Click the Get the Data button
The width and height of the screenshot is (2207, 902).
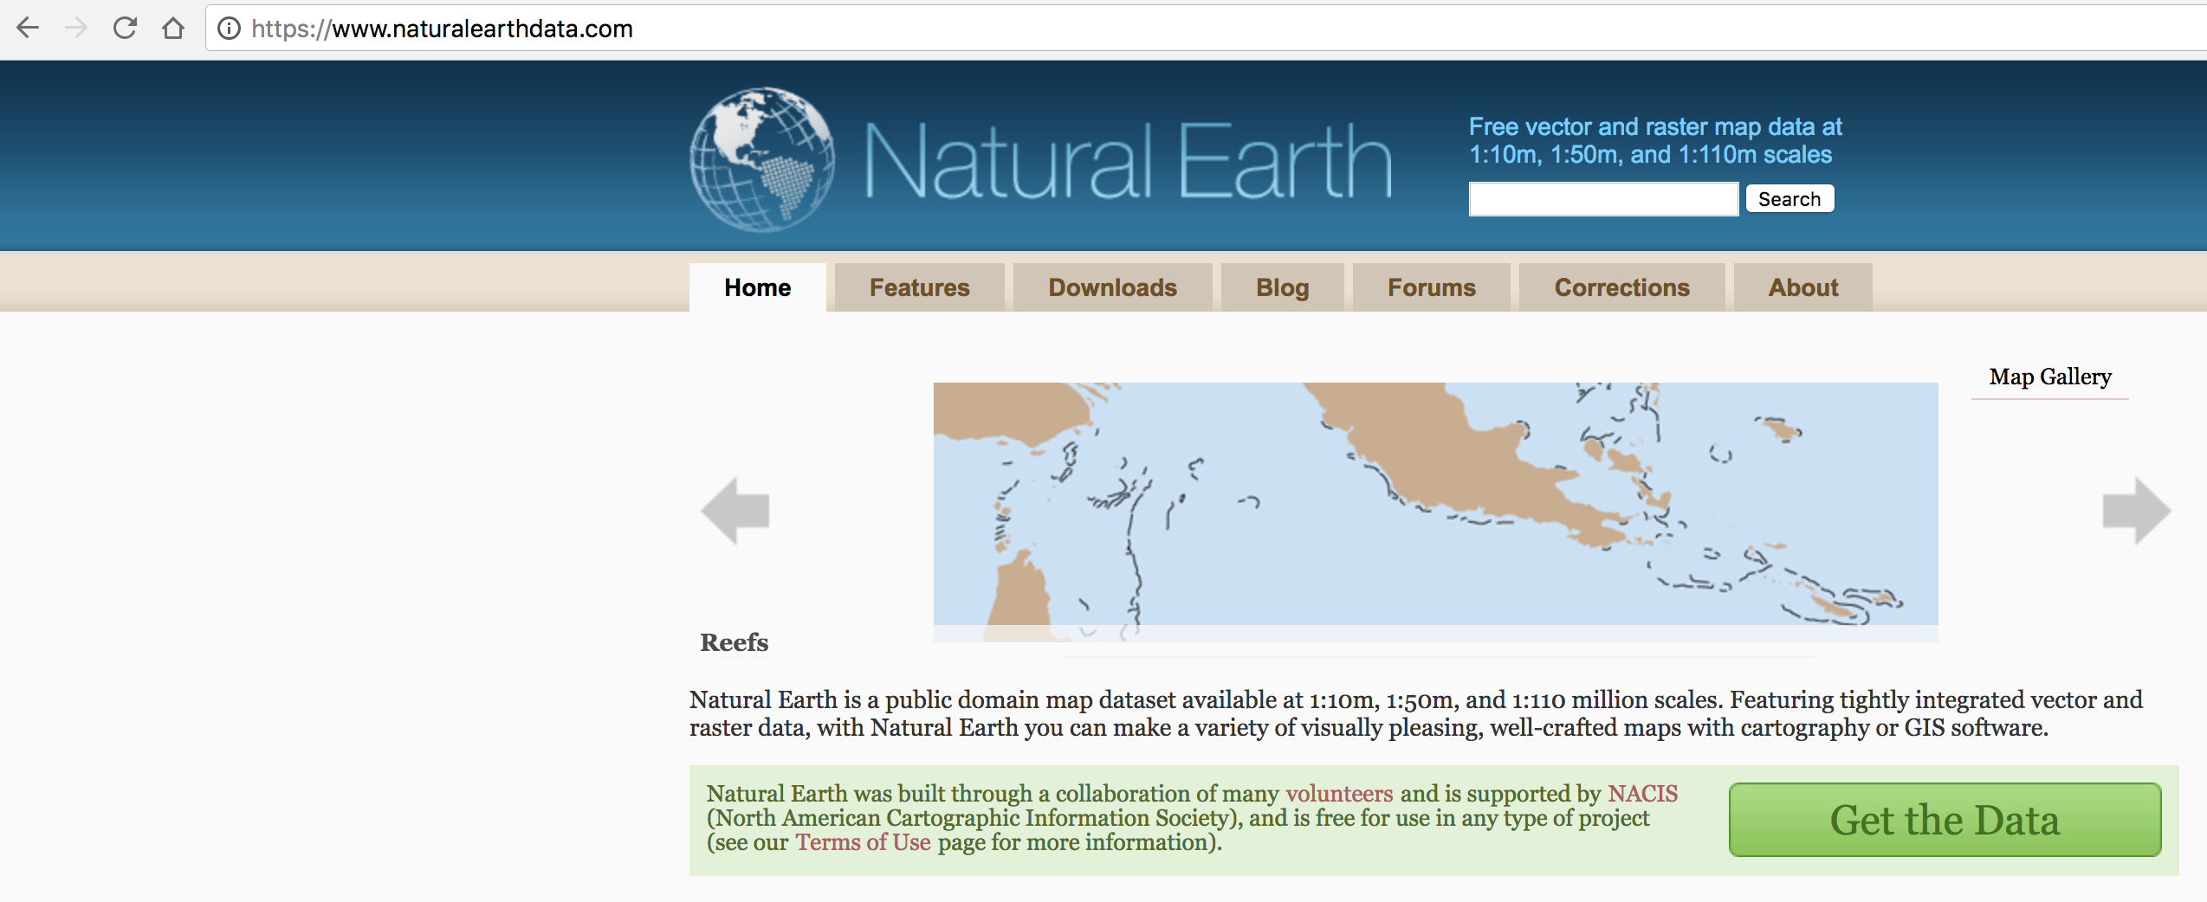tap(1945, 820)
